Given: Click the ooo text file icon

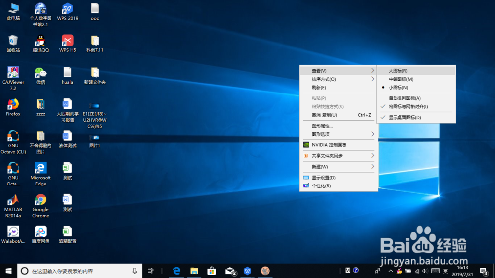Looking at the screenshot, I should coord(95,12).
